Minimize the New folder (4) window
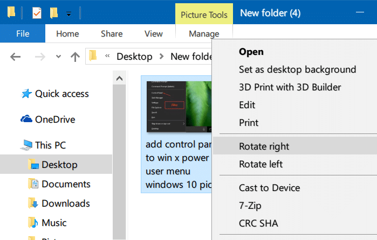Image resolution: width=377 pixels, height=240 pixels. [360, 12]
